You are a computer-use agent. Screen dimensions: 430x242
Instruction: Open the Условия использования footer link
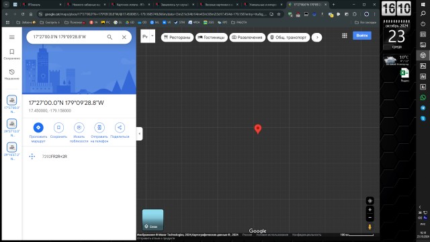coord(272,235)
